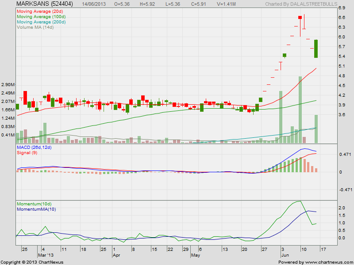Click the 6.3 price axis label

pos(342,27)
